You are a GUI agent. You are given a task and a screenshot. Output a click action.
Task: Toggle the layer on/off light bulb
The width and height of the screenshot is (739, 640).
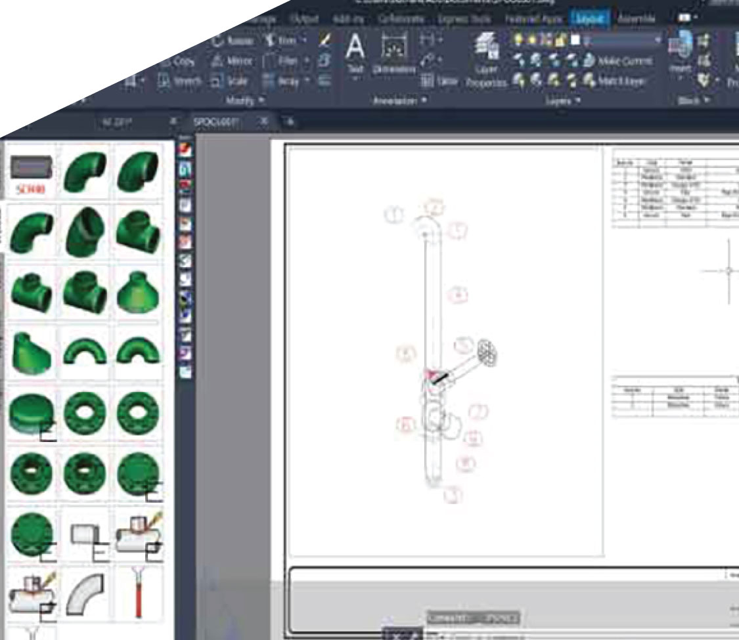(518, 39)
